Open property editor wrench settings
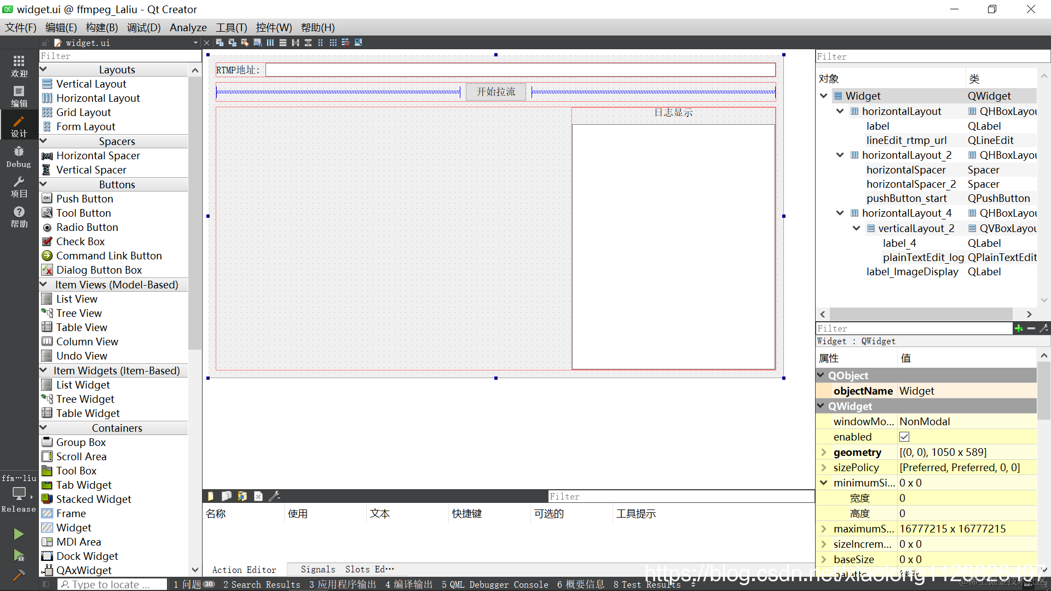This screenshot has height=591, width=1051. pyautogui.click(x=1044, y=328)
